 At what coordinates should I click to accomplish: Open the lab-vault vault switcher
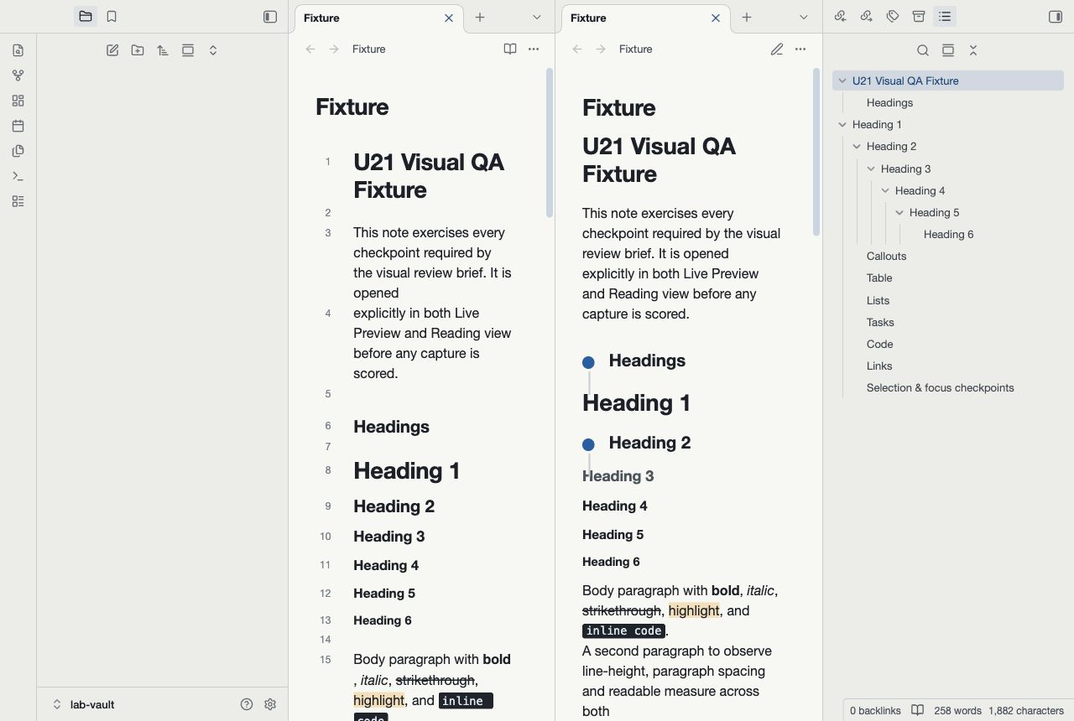click(x=83, y=705)
